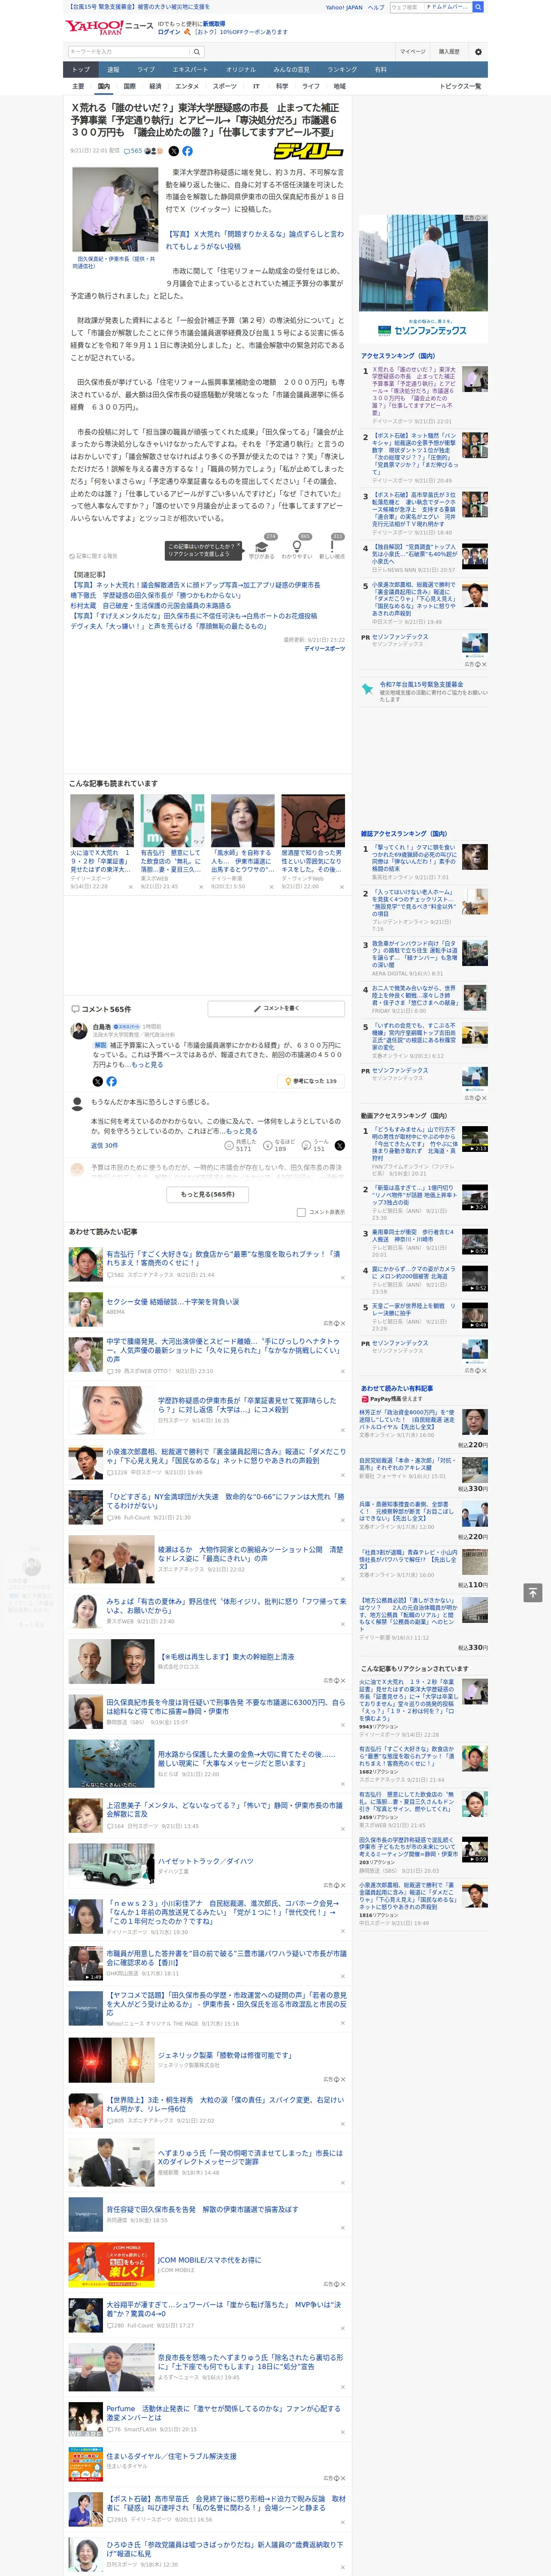The height and width of the screenshot is (2576, 551).
Task: Share the article on X under the headline
Action: 174,151
